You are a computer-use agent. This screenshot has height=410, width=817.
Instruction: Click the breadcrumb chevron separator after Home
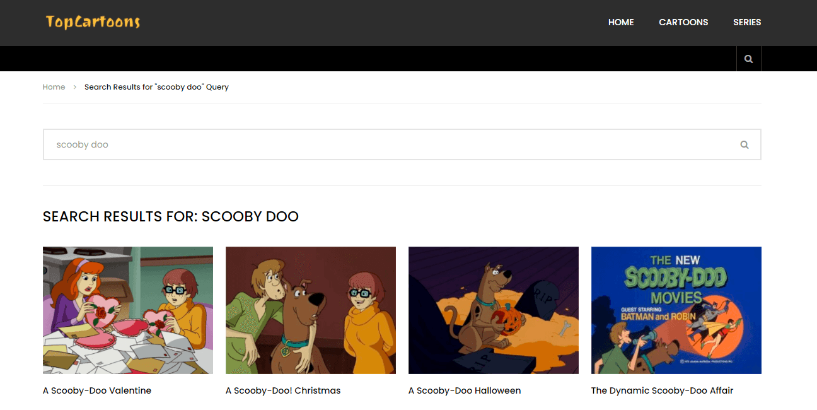[x=75, y=87]
